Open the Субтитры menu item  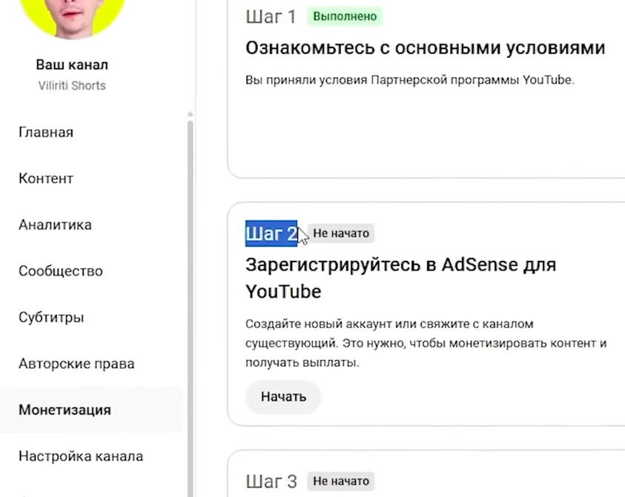[51, 318]
